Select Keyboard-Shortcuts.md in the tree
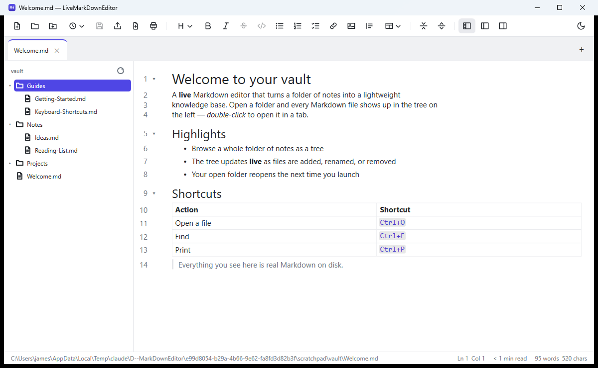This screenshot has height=368, width=598. [x=66, y=112]
